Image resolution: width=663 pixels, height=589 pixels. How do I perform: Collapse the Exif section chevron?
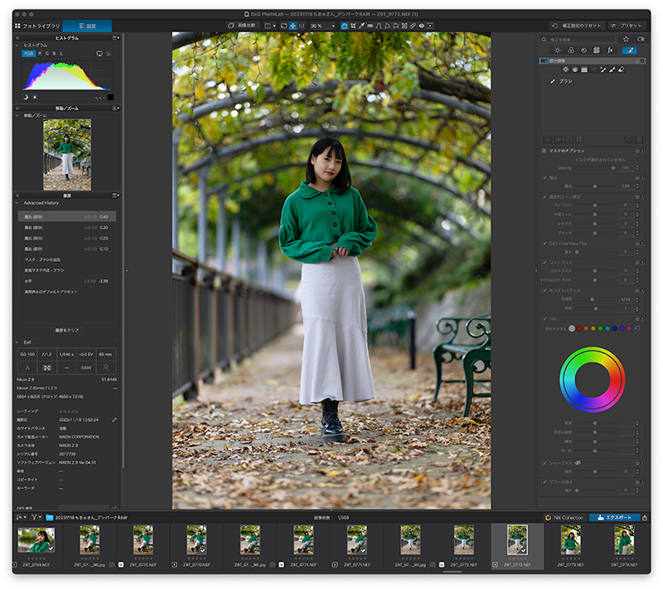pyautogui.click(x=17, y=342)
